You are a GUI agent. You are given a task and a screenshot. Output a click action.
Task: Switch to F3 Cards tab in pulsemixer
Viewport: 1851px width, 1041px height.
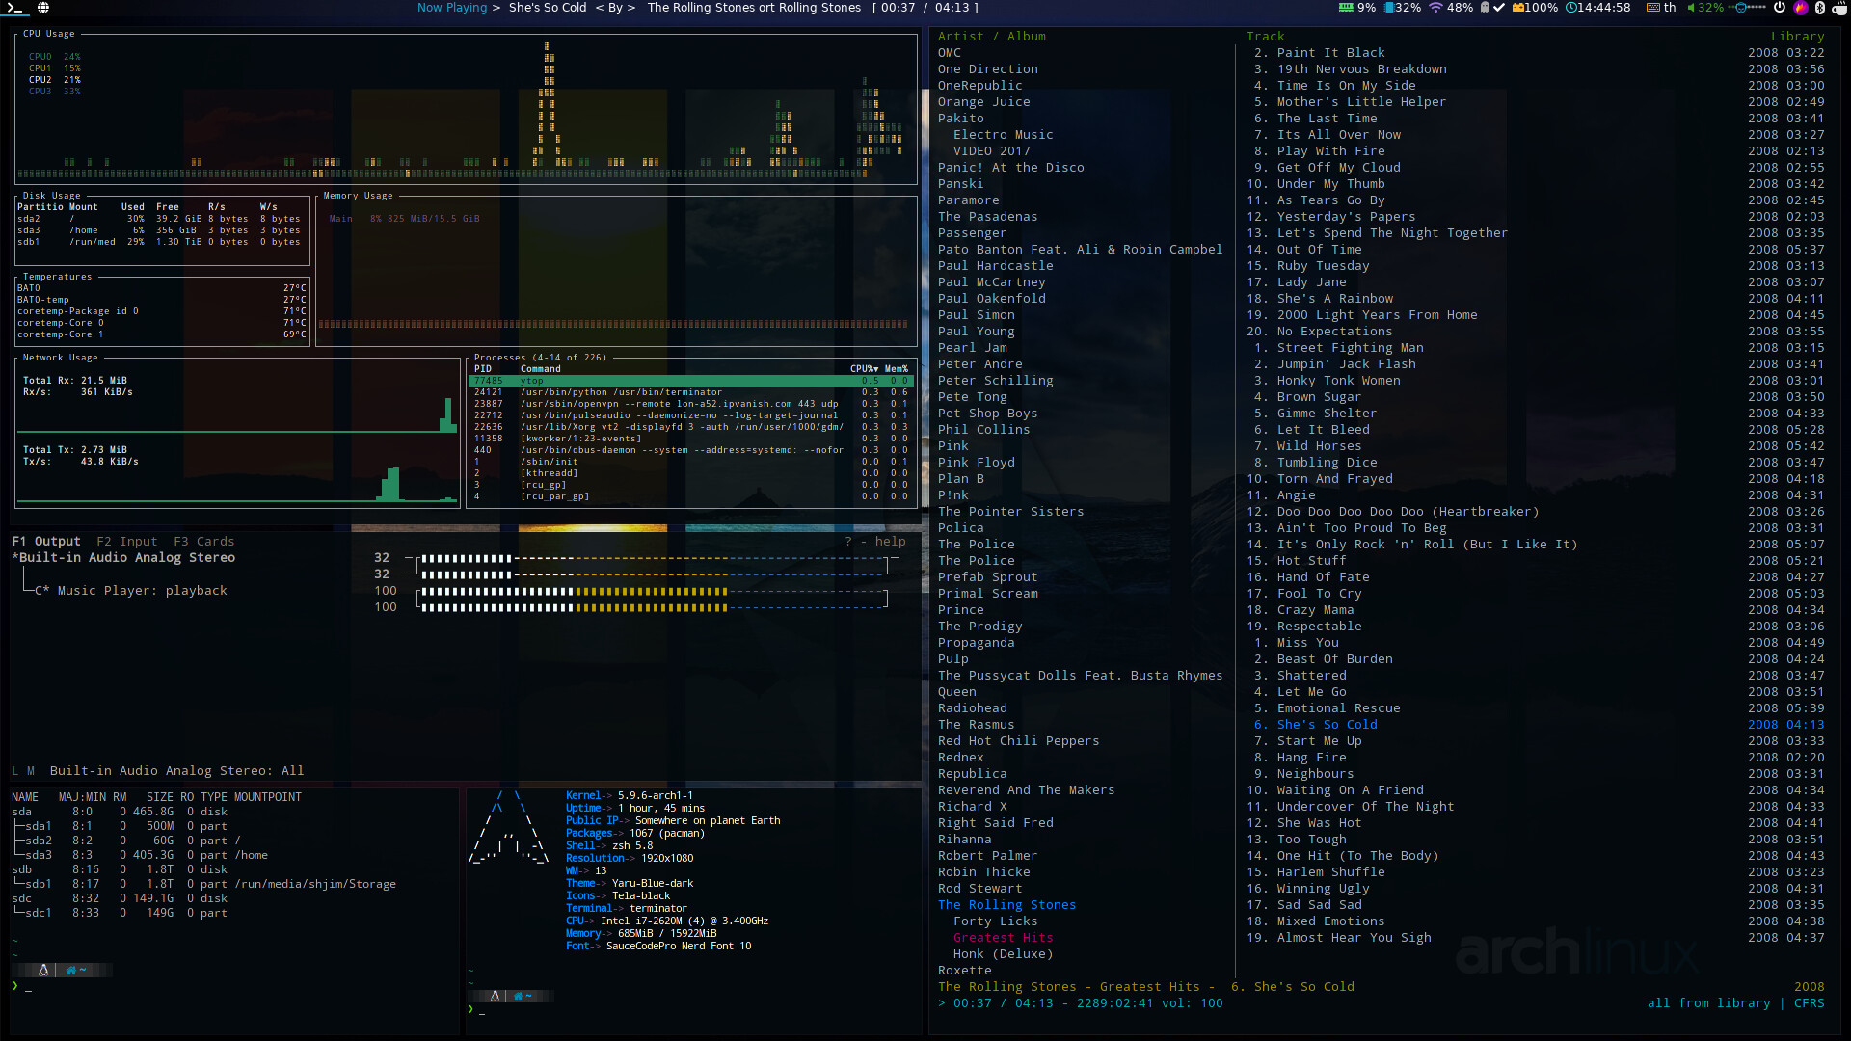(204, 542)
